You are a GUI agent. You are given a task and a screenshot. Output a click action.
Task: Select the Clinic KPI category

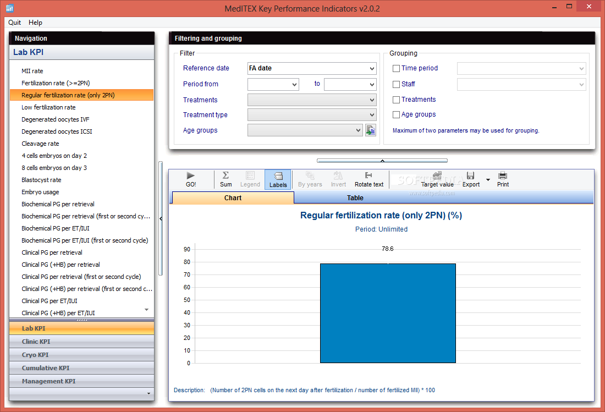click(x=81, y=342)
